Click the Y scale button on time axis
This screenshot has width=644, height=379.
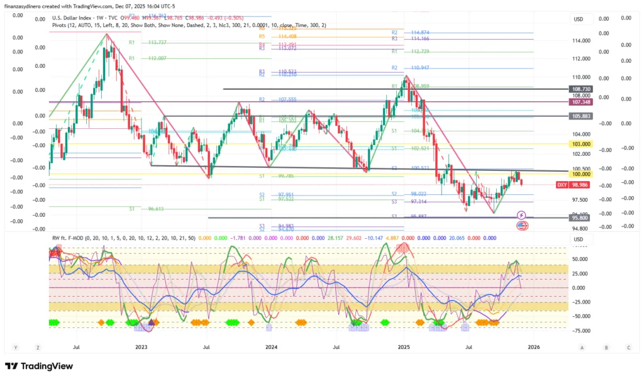coord(14,347)
